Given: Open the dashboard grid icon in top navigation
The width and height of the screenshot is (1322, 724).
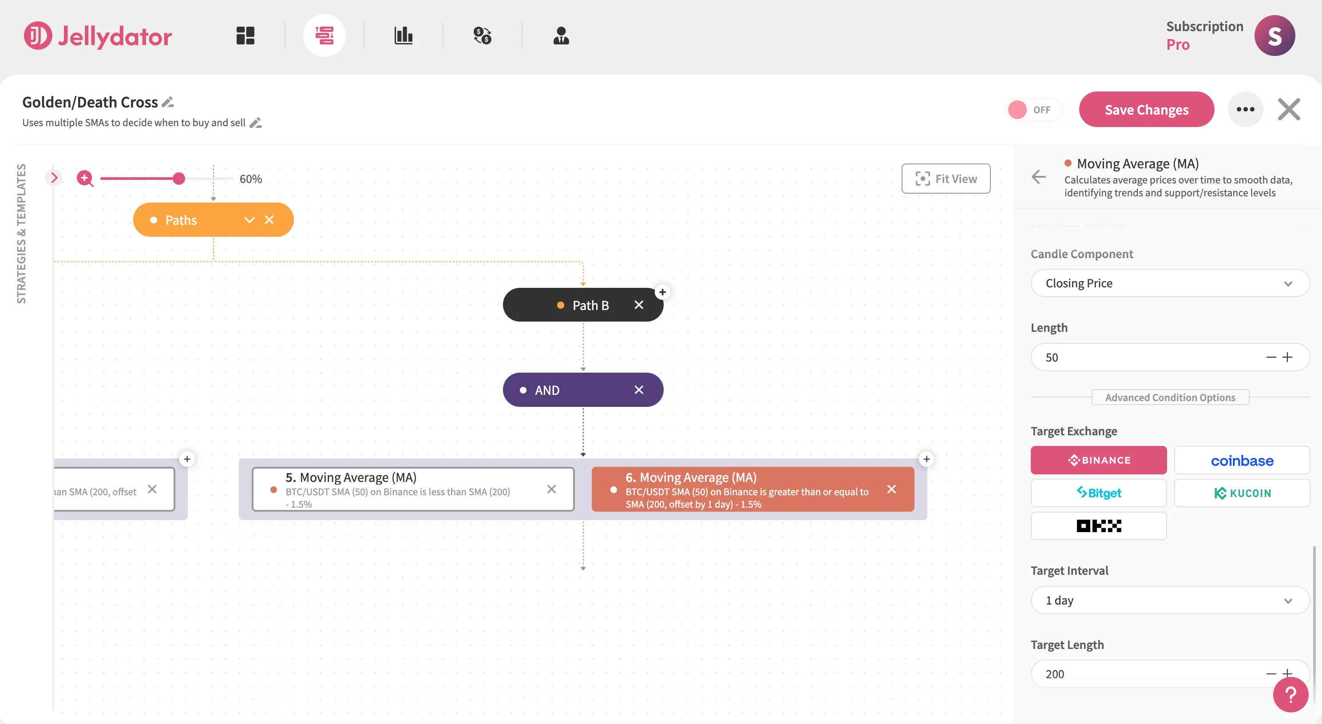Looking at the screenshot, I should [245, 36].
